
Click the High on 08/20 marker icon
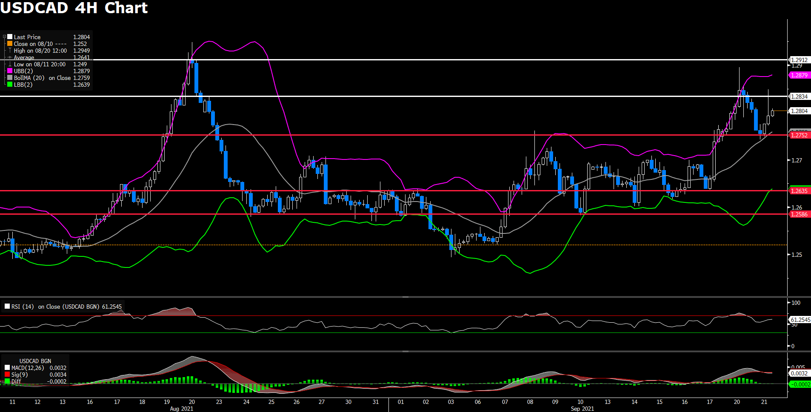pyautogui.click(x=10, y=51)
